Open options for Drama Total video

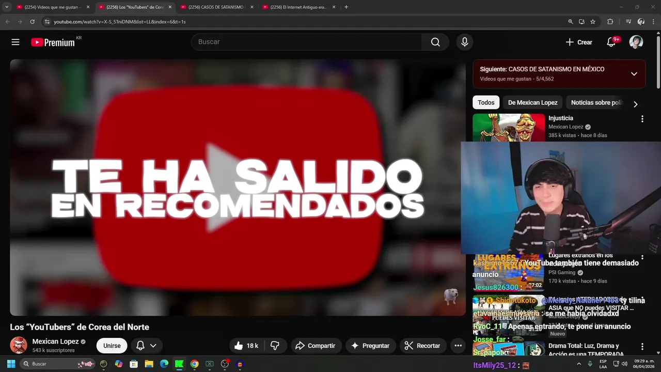pyautogui.click(x=642, y=347)
